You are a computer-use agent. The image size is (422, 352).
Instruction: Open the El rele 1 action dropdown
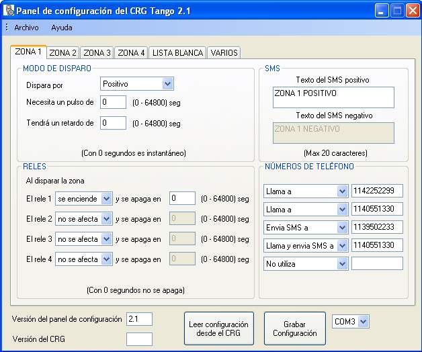point(84,199)
